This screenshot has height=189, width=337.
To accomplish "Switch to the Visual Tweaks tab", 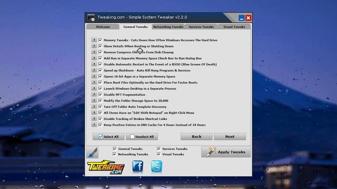I will pyautogui.click(x=234, y=27).
